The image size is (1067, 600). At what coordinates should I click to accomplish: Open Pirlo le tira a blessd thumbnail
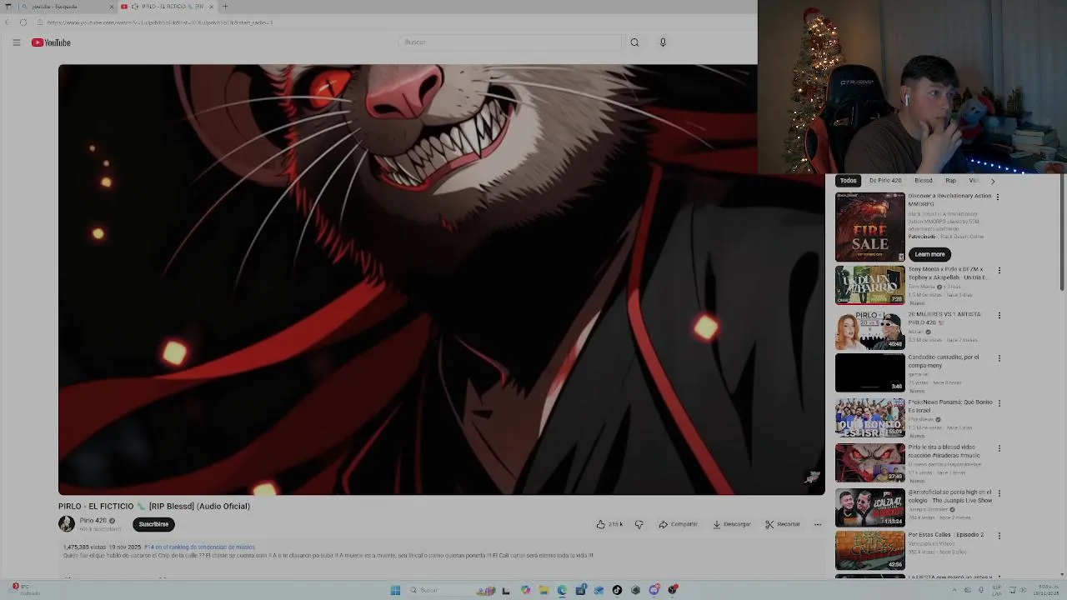click(x=869, y=463)
